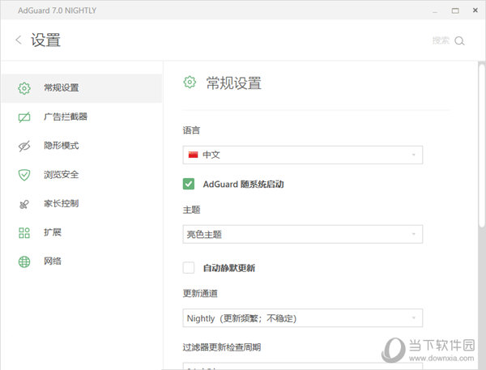Click the gear icon for 常规设置 in sidebar
The image size is (486, 370).
tap(24, 88)
